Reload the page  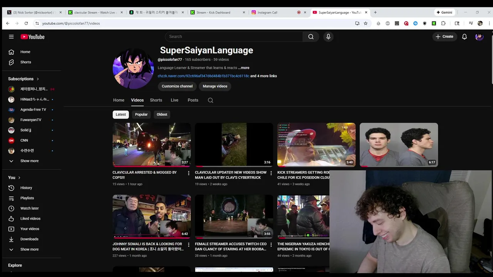(26, 23)
